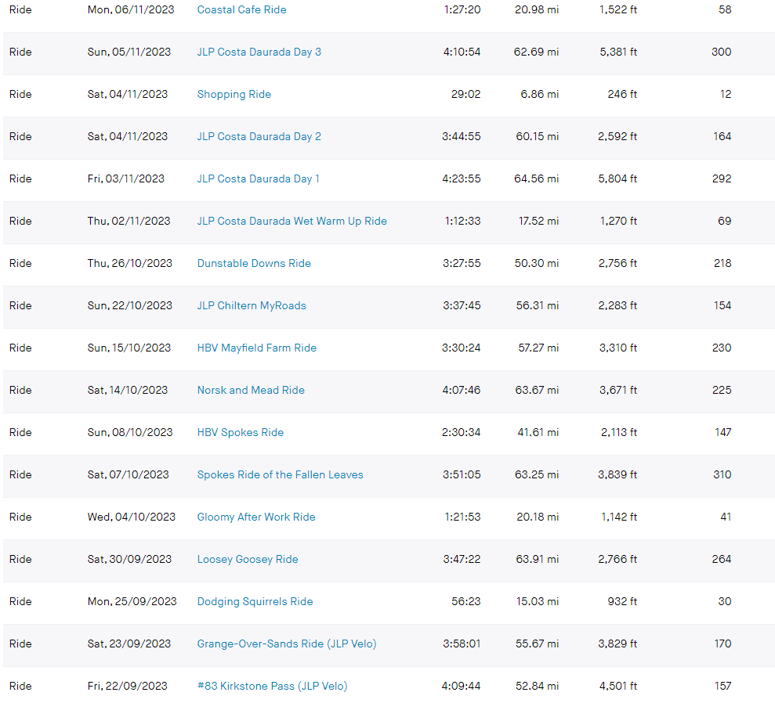
Task: View the JLP Chiltern MyRoads activity
Action: point(252,306)
